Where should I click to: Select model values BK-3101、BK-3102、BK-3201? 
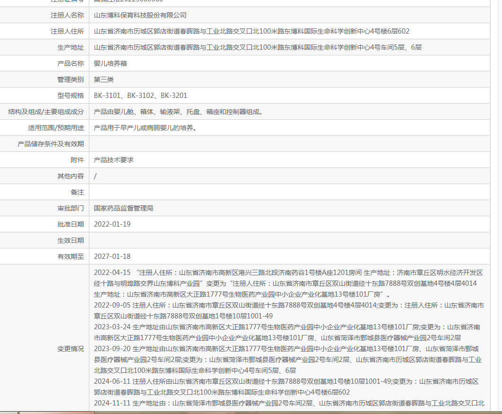[140, 96]
